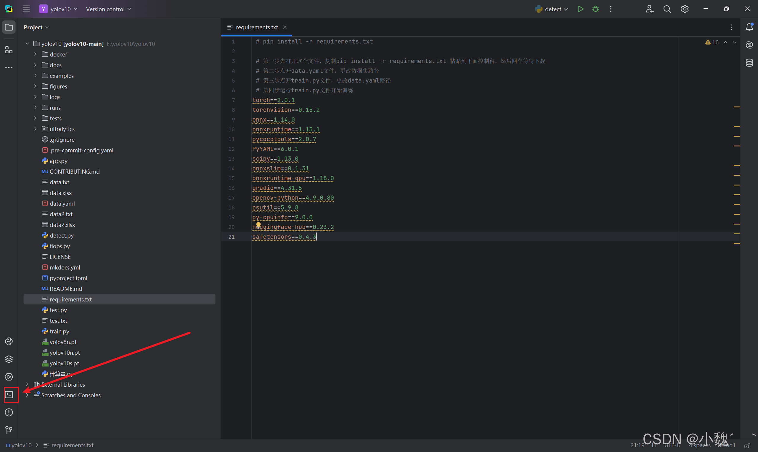
Task: Run the detect configuration
Action: [581, 9]
